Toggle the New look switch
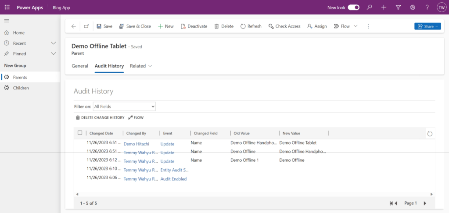Screen dimensions: 449x213 point(354,8)
